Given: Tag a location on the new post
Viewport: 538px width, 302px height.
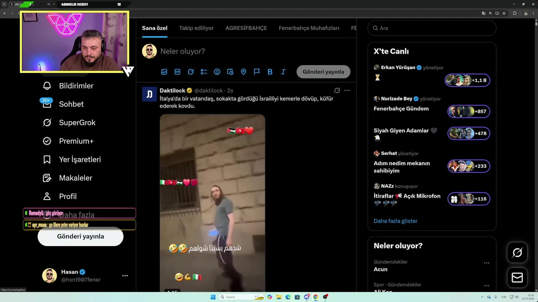Looking at the screenshot, I should 243,72.
